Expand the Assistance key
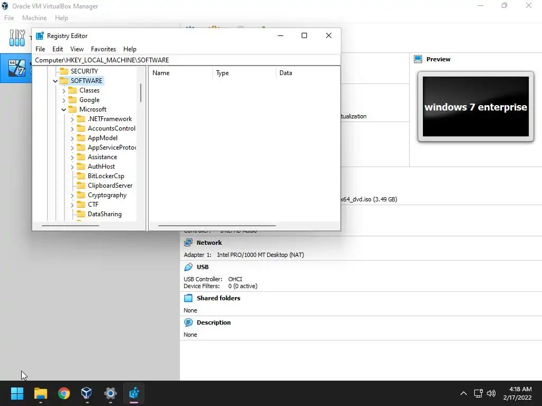The width and height of the screenshot is (542, 406). (72, 158)
